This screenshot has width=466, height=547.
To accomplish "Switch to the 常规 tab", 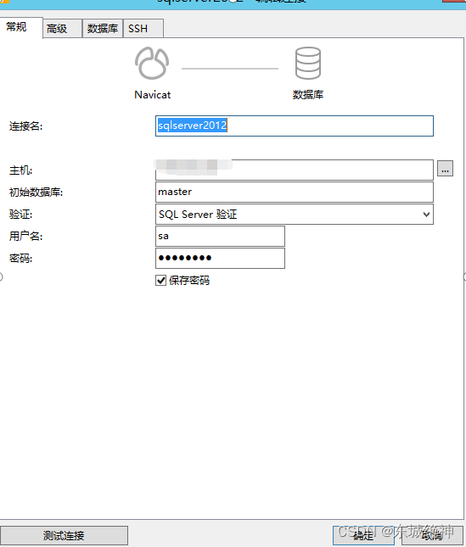I will point(21,27).
